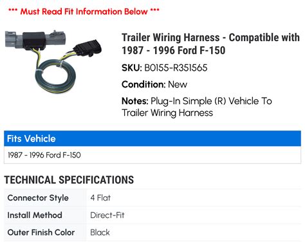
Task: Click the blue Fits Vehicle header
Action: [x=152, y=138]
